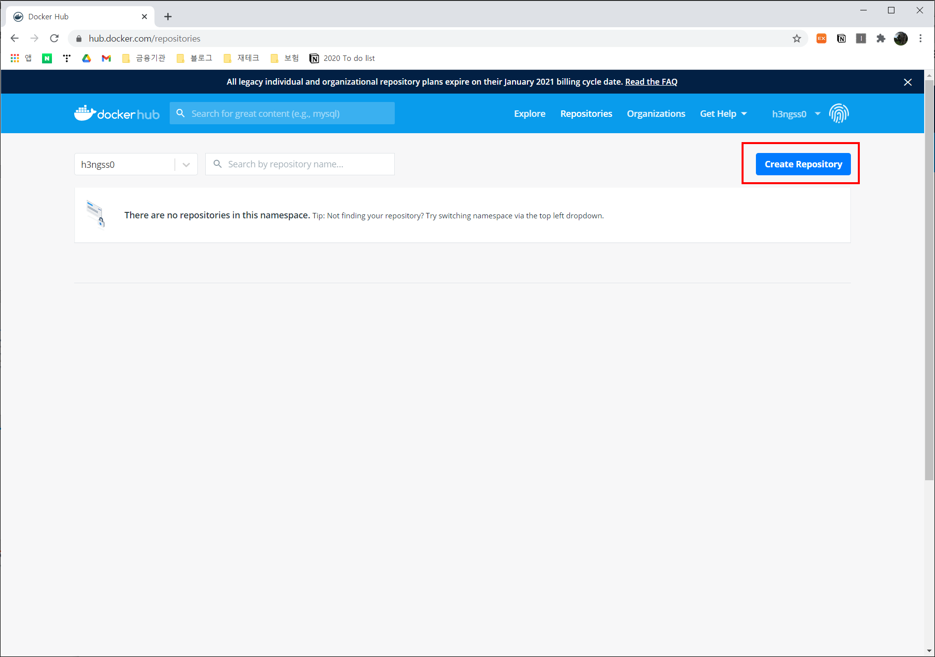Image resolution: width=935 pixels, height=657 pixels.
Task: Open the 2020 To do list bookmark
Action: (x=342, y=58)
